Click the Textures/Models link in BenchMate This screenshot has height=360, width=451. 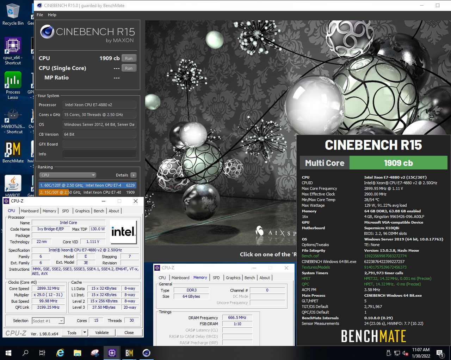click(316, 267)
